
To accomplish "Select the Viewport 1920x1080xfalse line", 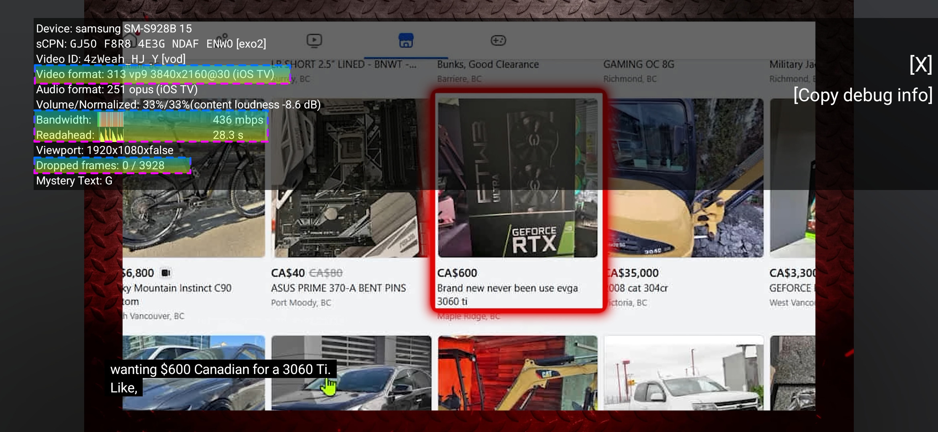I will point(105,150).
